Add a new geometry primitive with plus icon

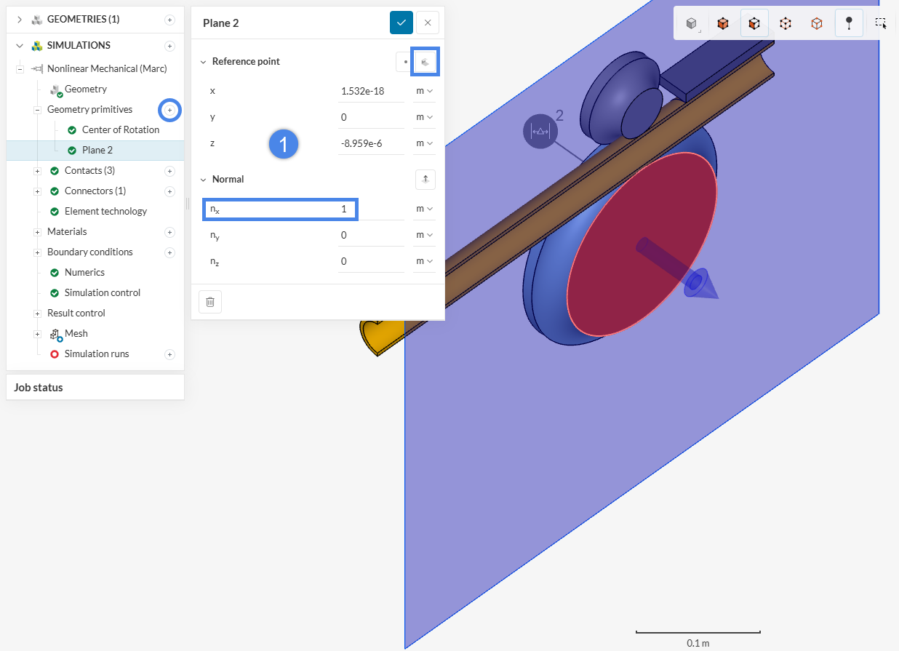169,110
